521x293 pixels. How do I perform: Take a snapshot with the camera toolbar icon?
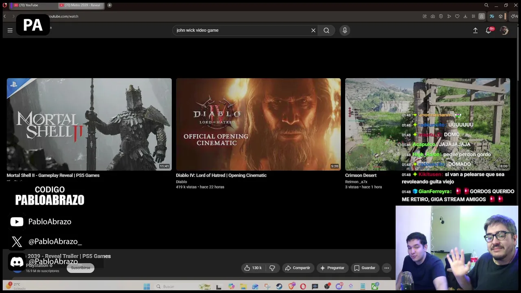(x=433, y=16)
